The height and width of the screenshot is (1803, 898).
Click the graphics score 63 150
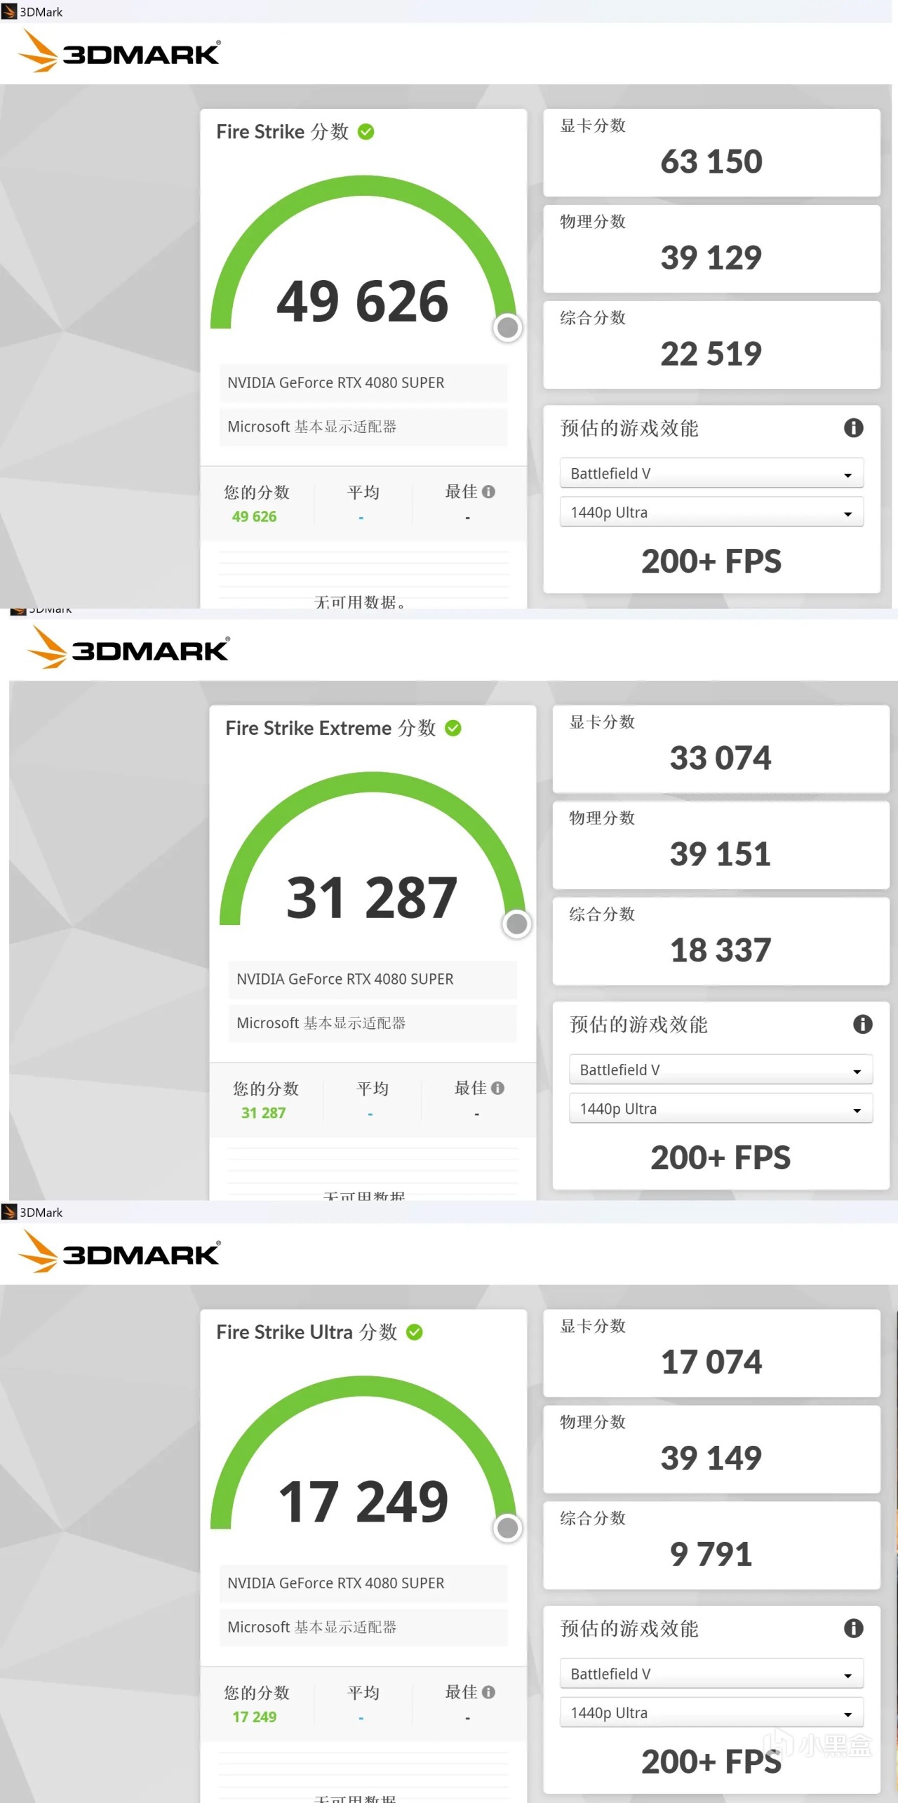tap(711, 162)
